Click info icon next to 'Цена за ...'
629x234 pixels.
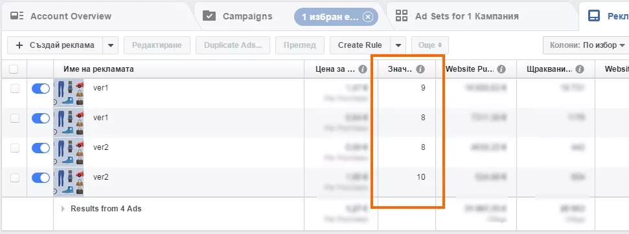tap(363, 69)
